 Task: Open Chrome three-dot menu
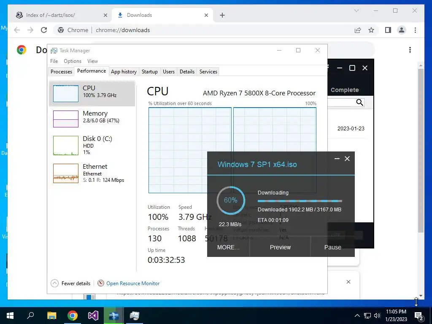click(x=415, y=30)
